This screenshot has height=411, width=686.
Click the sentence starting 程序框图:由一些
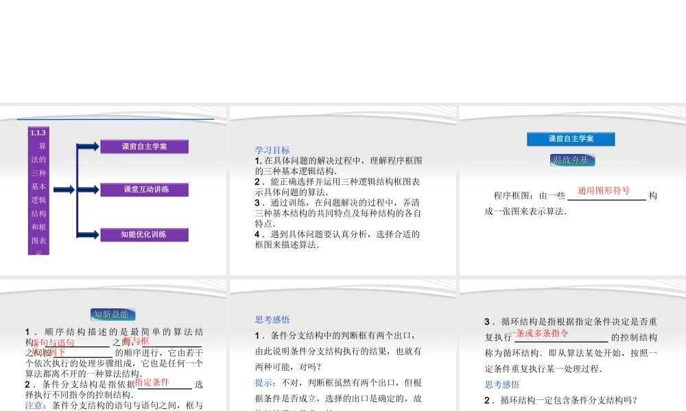pyautogui.click(x=571, y=203)
